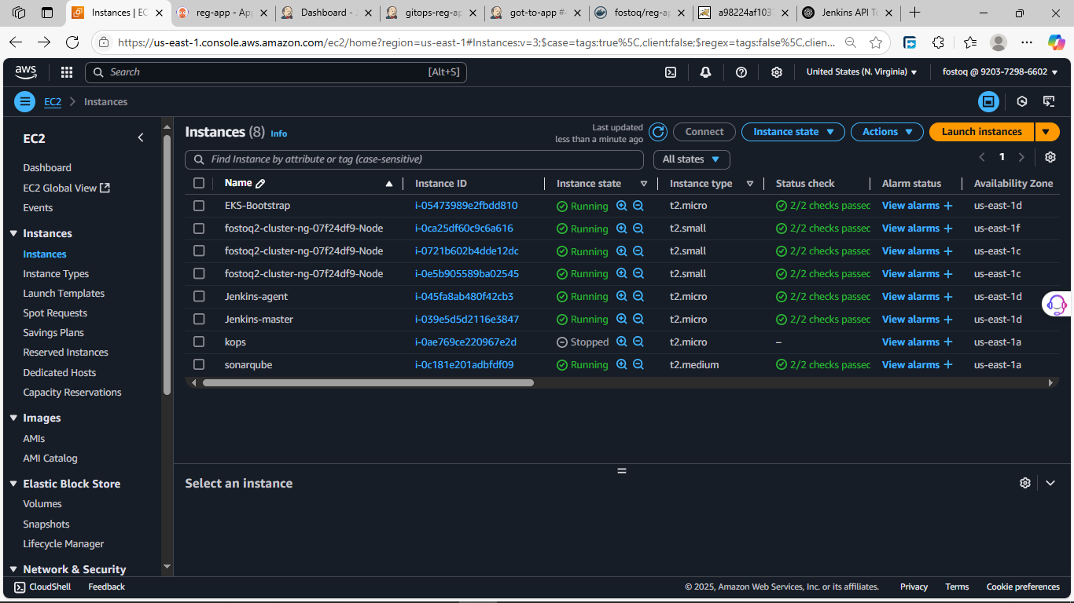Open instance ID i-05473989e2fbdd810 link

click(466, 206)
